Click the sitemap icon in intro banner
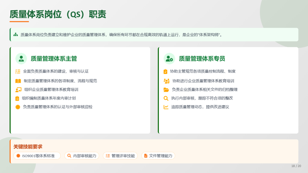The height and width of the screenshot is (173, 308). [16, 35]
